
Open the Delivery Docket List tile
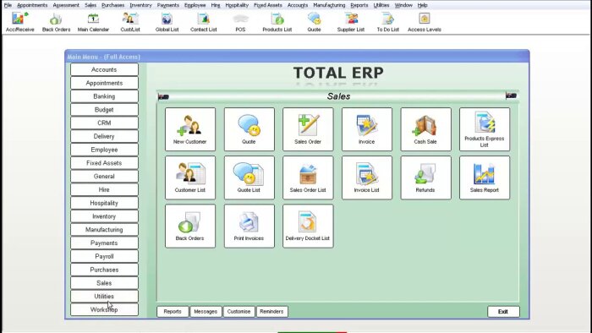point(308,226)
